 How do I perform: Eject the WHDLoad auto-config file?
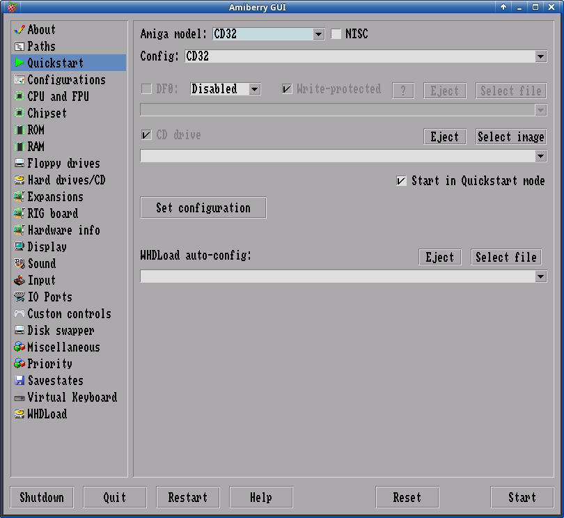tap(440, 257)
